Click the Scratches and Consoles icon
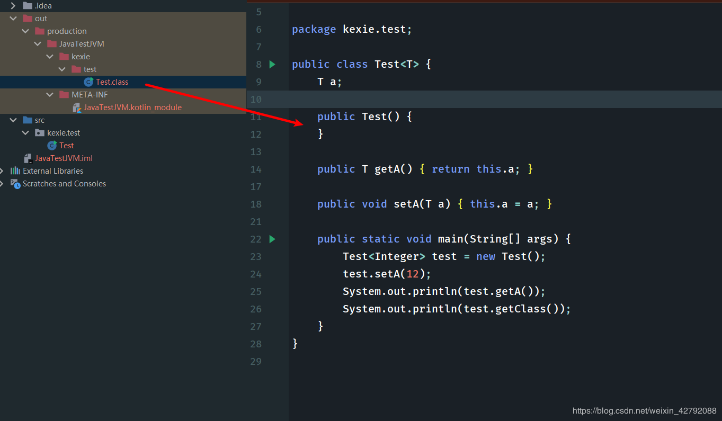722x421 pixels. click(15, 184)
